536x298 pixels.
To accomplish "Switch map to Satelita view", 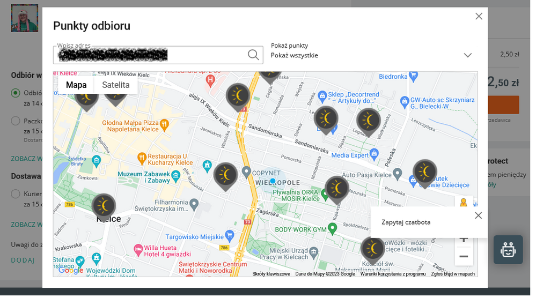I will click(116, 85).
